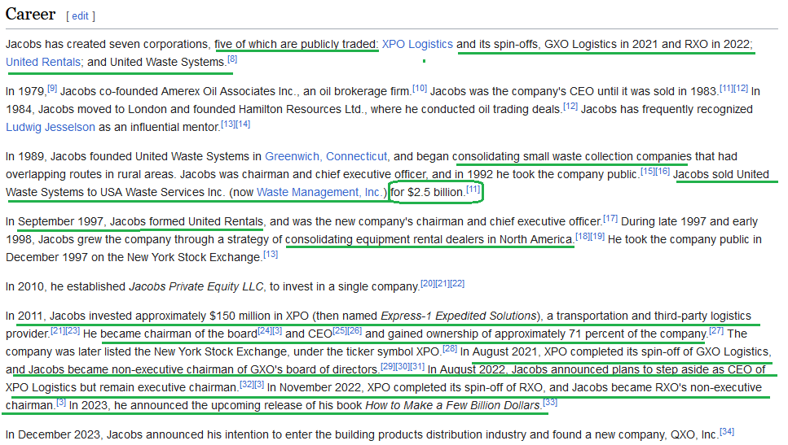This screenshot has width=788, height=445.
Task: Click the Career section heading
Action: [x=30, y=14]
